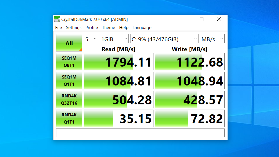The height and width of the screenshot is (157, 279).
Task: Click the SEQ1M Q1T1 read result 1084.81
Action: (119, 81)
